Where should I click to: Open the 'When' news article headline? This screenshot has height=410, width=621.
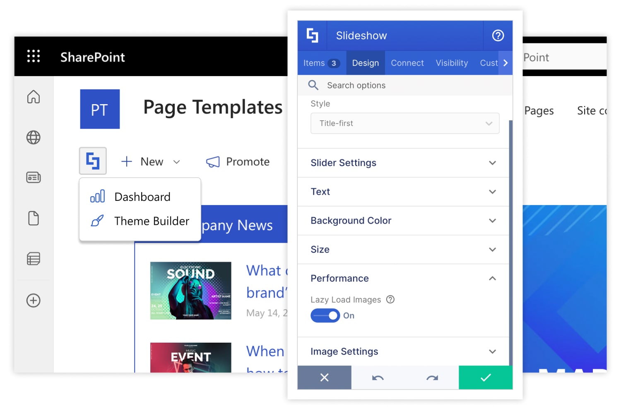(x=265, y=351)
